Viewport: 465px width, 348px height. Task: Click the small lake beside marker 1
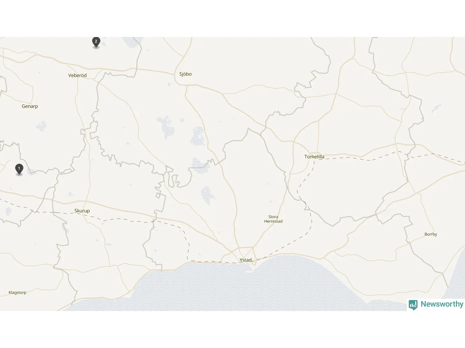(31, 172)
